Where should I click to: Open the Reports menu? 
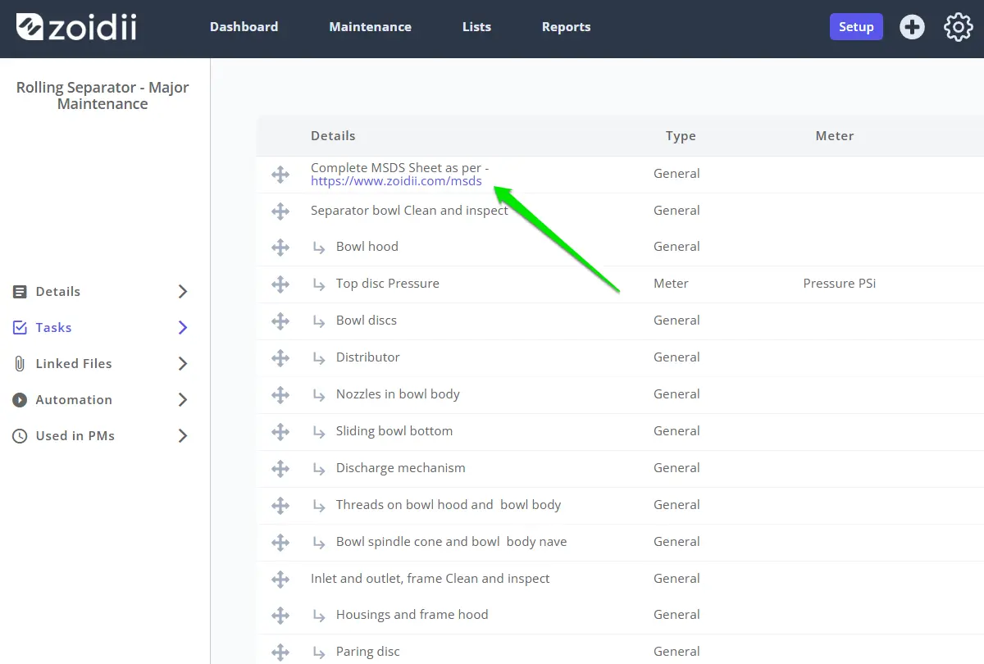pyautogui.click(x=566, y=27)
